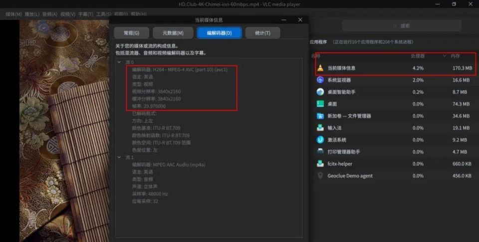Screen dimensions: 479x242
Task: Switch to the 元数据(M) tab
Action: tap(173, 33)
